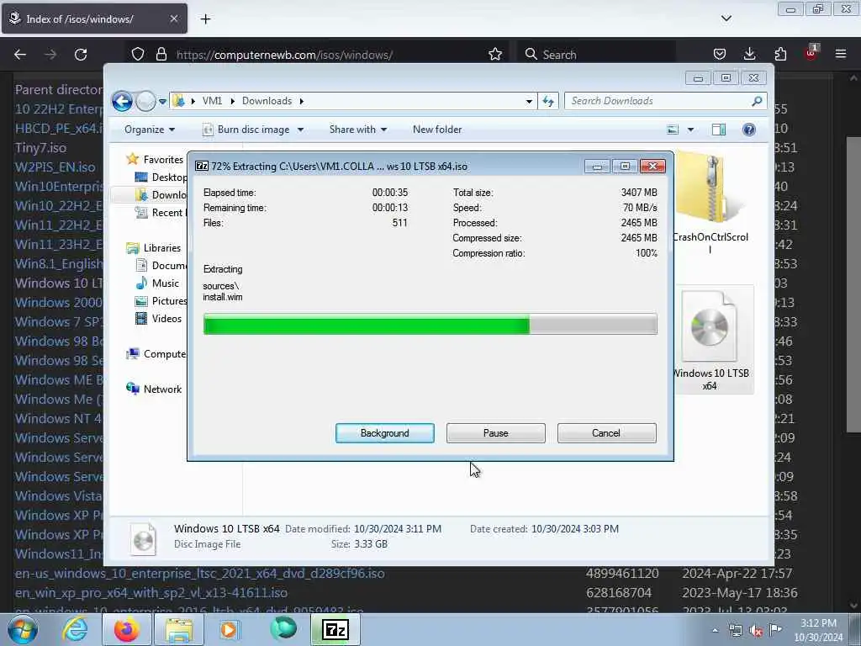861x646 pixels.
Task: Open a new Firefox tab
Action: 205,19
